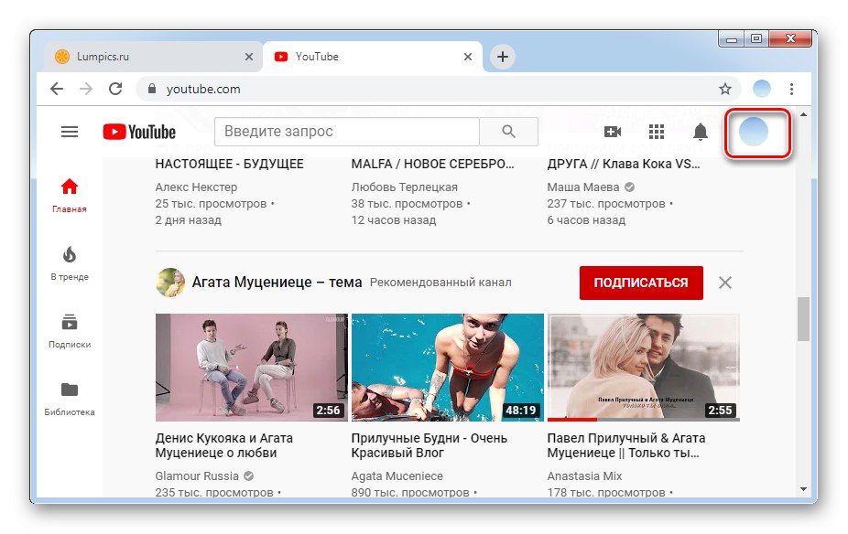Image resolution: width=848 pixels, height=534 pixels.
Task: Open the Glamour Russia channel link
Action: point(197,475)
